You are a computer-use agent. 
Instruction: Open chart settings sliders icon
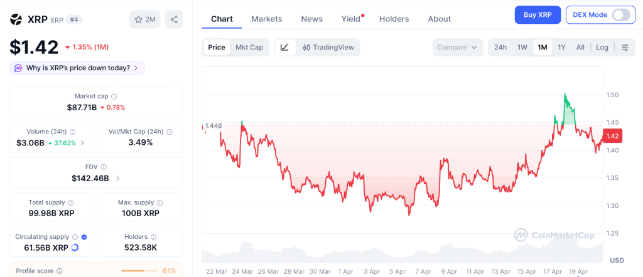(624, 48)
